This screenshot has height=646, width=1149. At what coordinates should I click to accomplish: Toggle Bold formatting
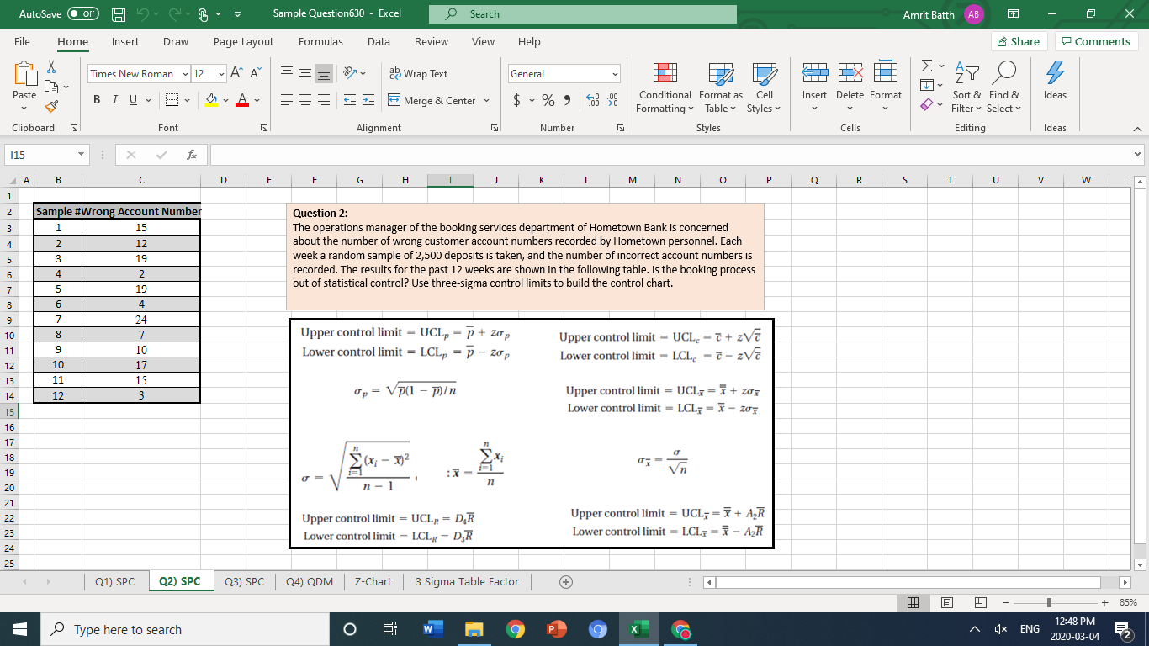[x=95, y=98]
